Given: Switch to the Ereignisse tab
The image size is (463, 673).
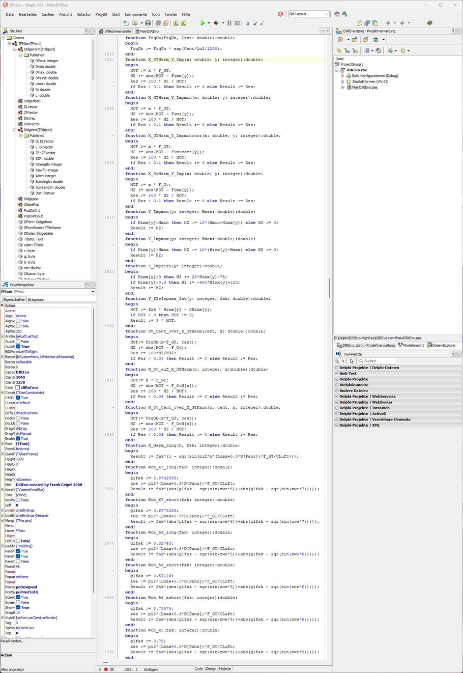Looking at the screenshot, I should 36,299.
